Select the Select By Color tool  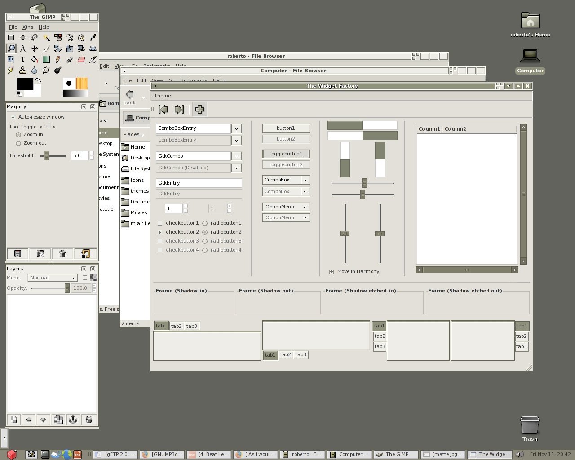click(58, 38)
